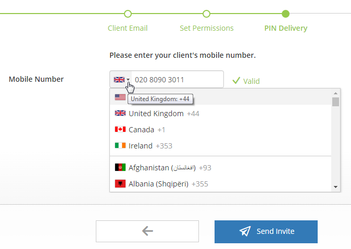This screenshot has width=351, height=249.
Task: Click the Canada maple leaf flag icon
Action: (x=120, y=129)
